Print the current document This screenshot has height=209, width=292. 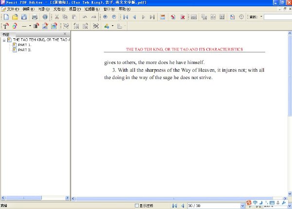point(35,17)
